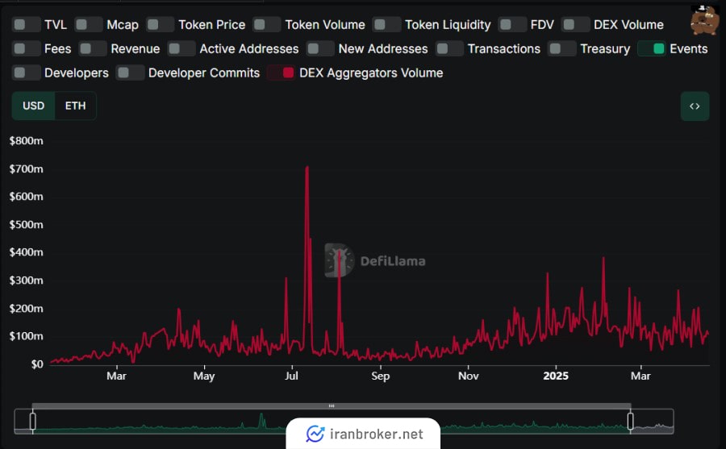Toggle the TVL chart switch
726x449 pixels.
pyautogui.click(x=26, y=24)
